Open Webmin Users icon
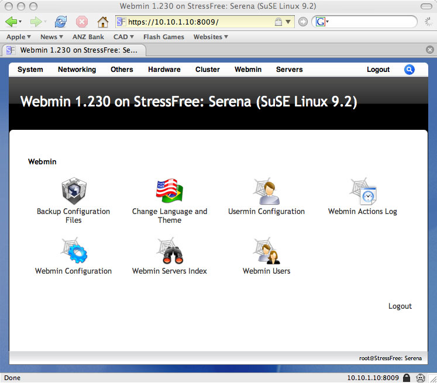437x383 pixels. click(x=266, y=250)
